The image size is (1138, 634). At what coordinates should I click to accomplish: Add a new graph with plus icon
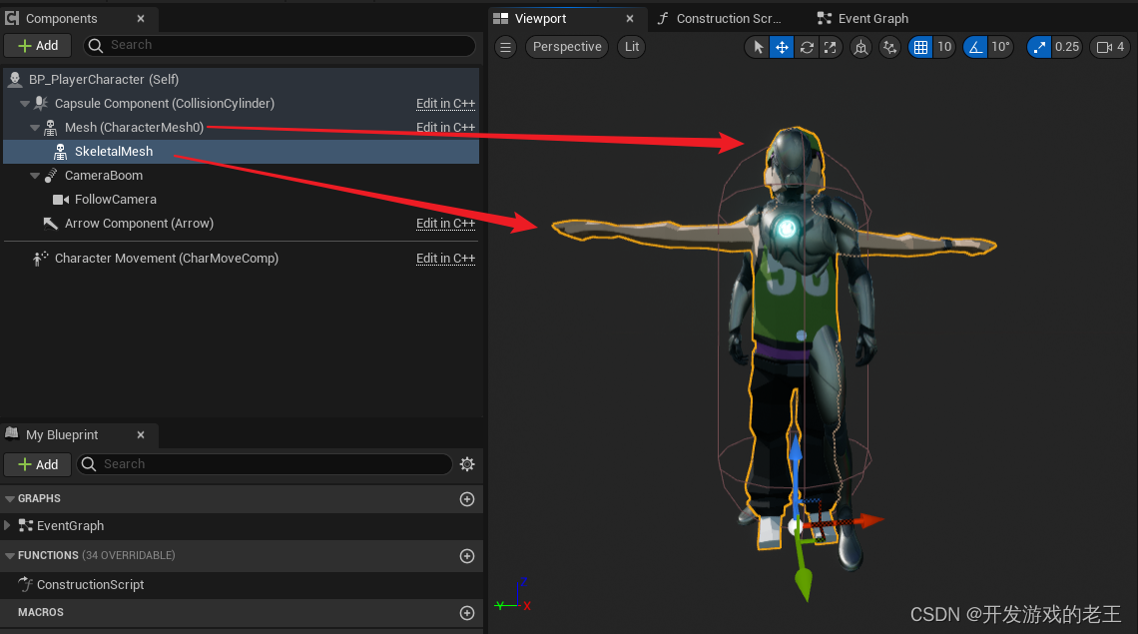coord(467,499)
